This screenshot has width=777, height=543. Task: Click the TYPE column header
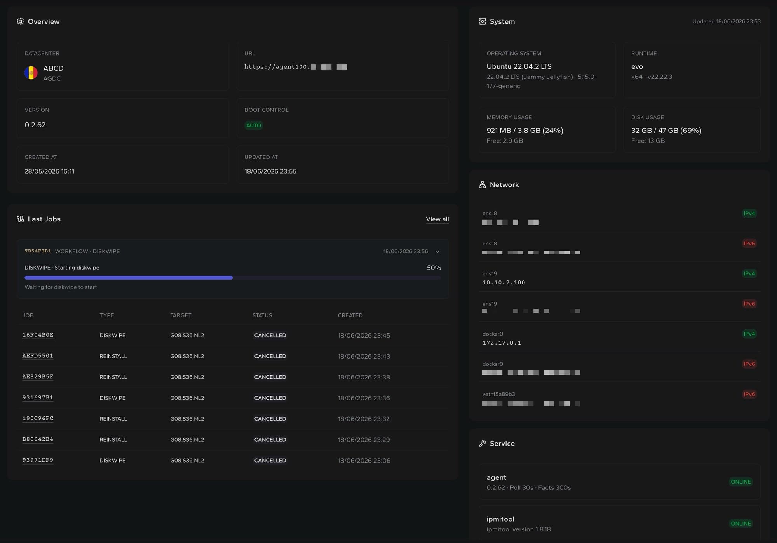[x=107, y=315]
